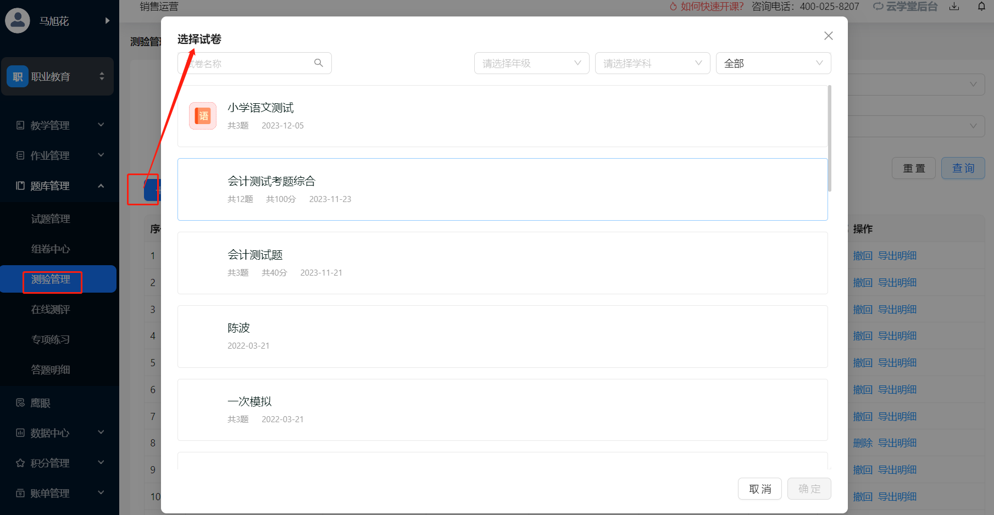The width and height of the screenshot is (994, 515).
Task: Open the 请选择年级 dropdown
Action: pyautogui.click(x=532, y=63)
